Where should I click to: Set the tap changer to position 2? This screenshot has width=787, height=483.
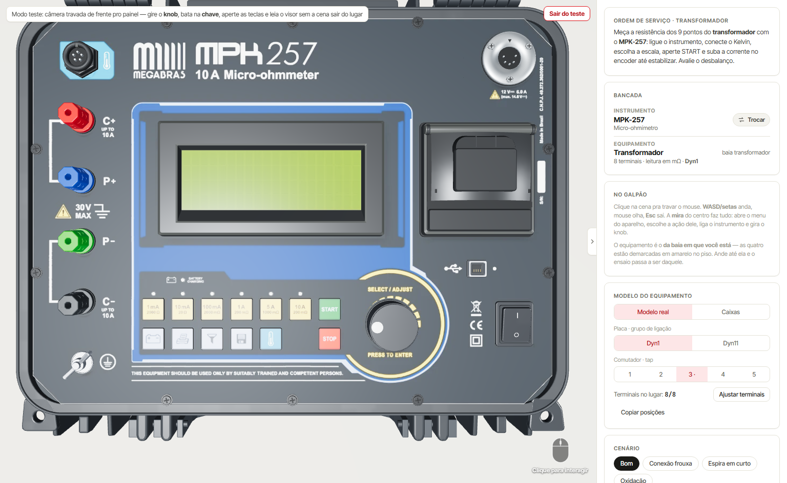click(x=661, y=375)
